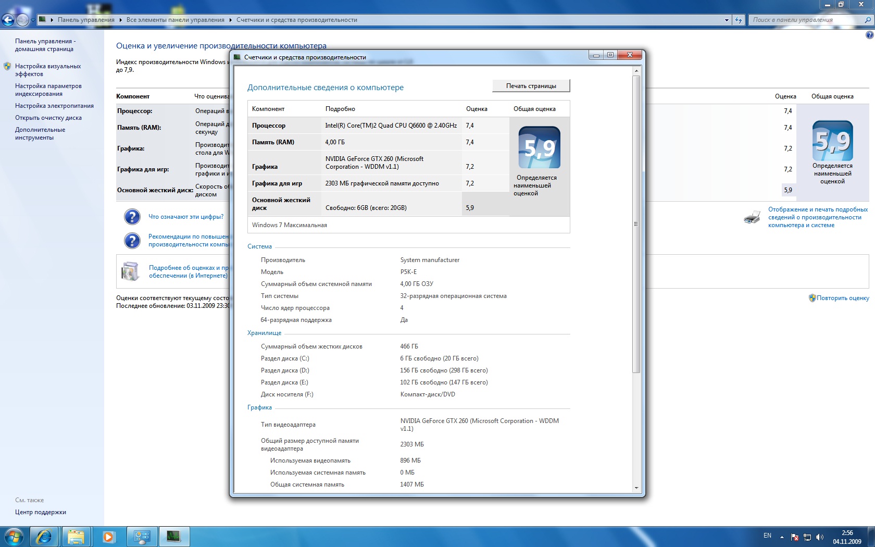
Task: Open 'Панель управления - домашняя страница' link
Action: click(x=45, y=45)
